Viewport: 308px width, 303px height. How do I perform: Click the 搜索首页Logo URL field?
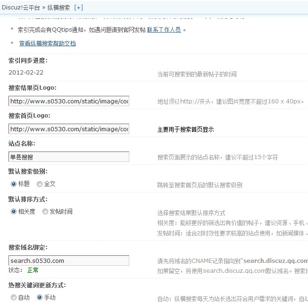tap(69, 129)
